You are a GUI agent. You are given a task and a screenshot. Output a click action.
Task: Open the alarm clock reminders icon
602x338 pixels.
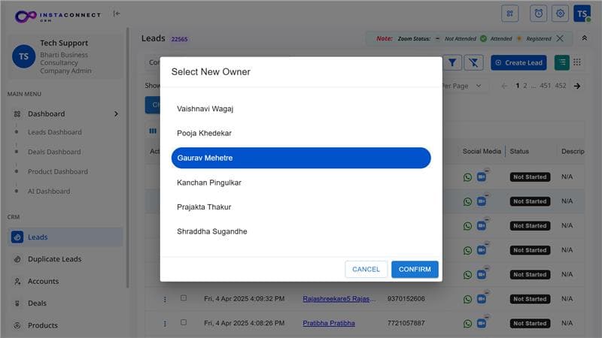click(x=539, y=14)
